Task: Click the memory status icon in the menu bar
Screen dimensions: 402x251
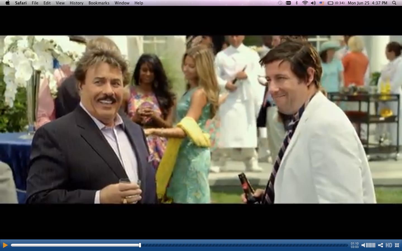Action: (288, 3)
